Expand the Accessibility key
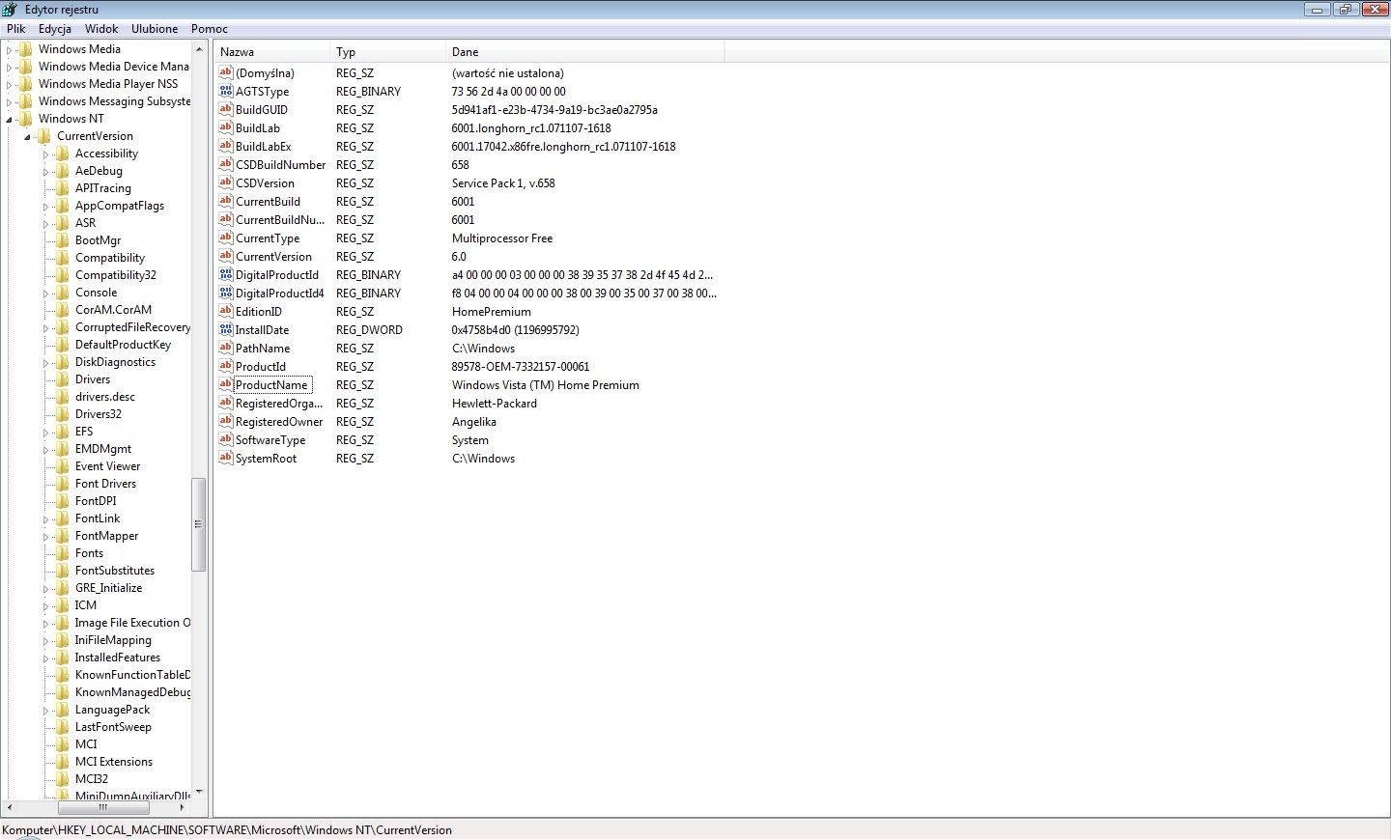This screenshot has width=1391, height=840. 45,154
